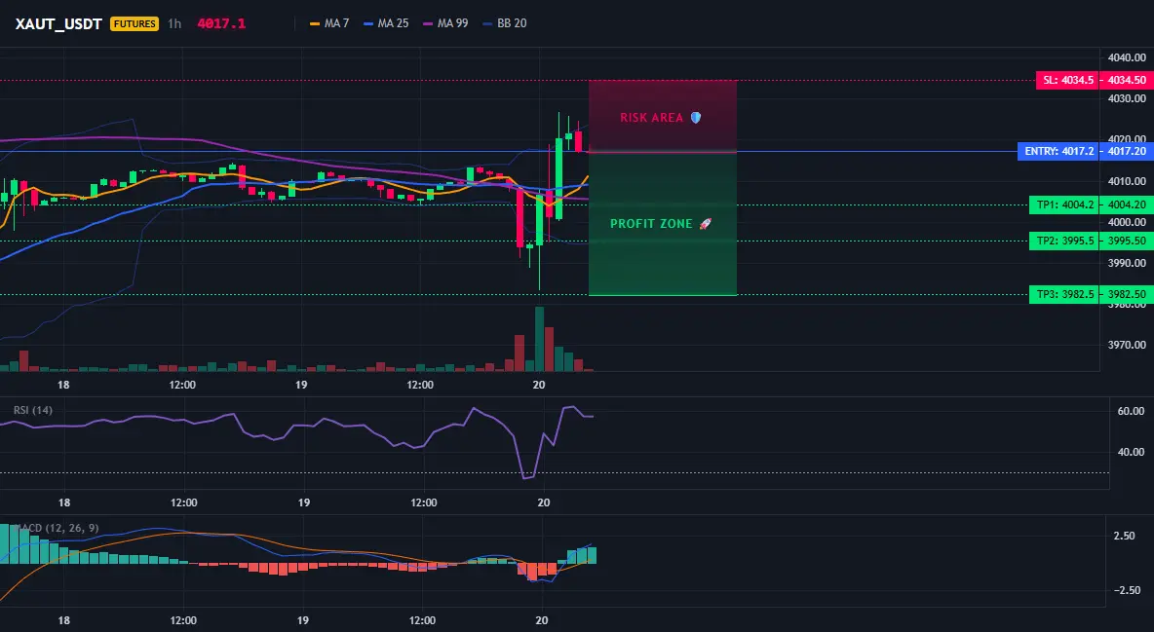Select the ENTRY: 4017.2 line label
Viewport: 1154px width, 632px height.
click(1058, 152)
